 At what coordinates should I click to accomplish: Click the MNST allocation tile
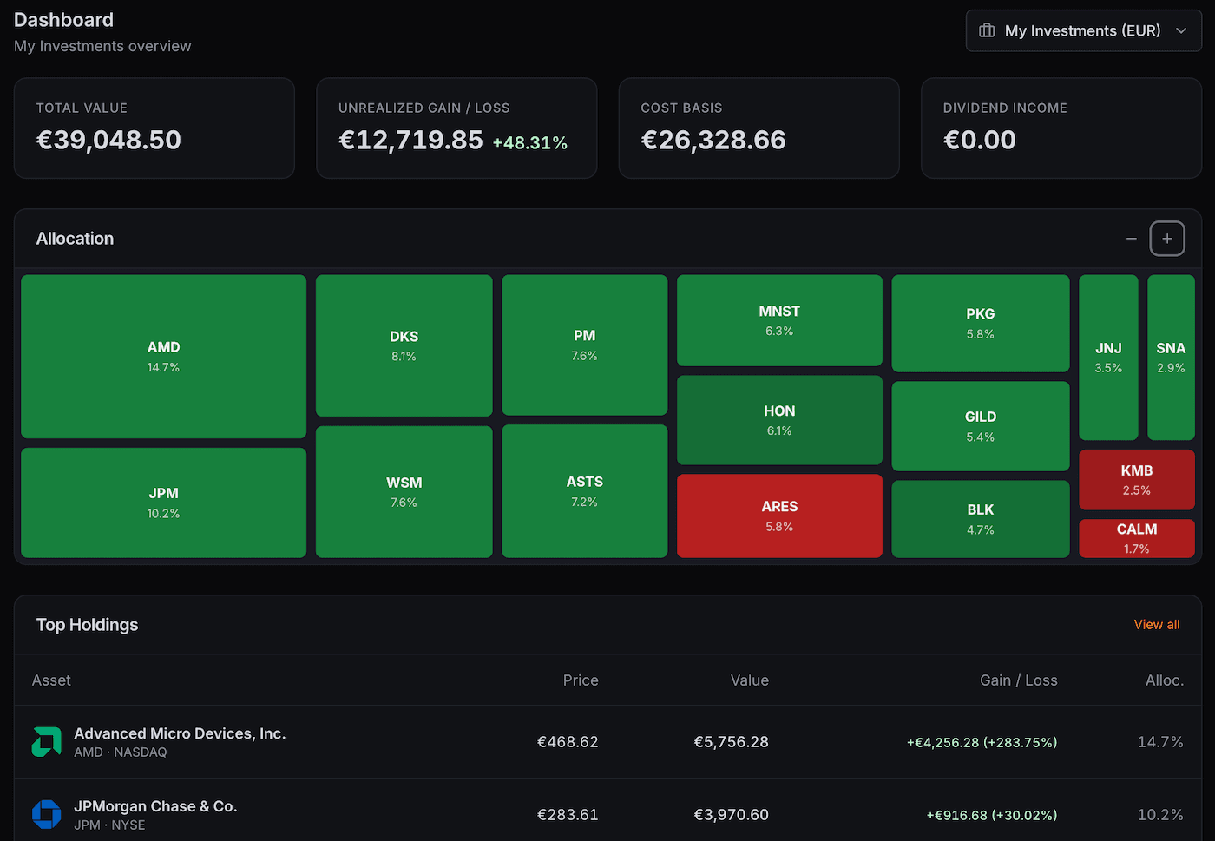[779, 320]
